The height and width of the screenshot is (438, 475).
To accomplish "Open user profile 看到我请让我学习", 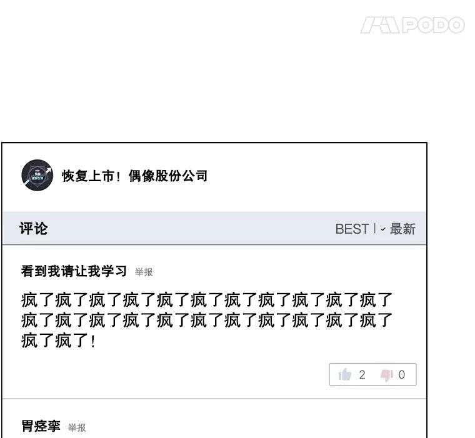I will point(74,271).
